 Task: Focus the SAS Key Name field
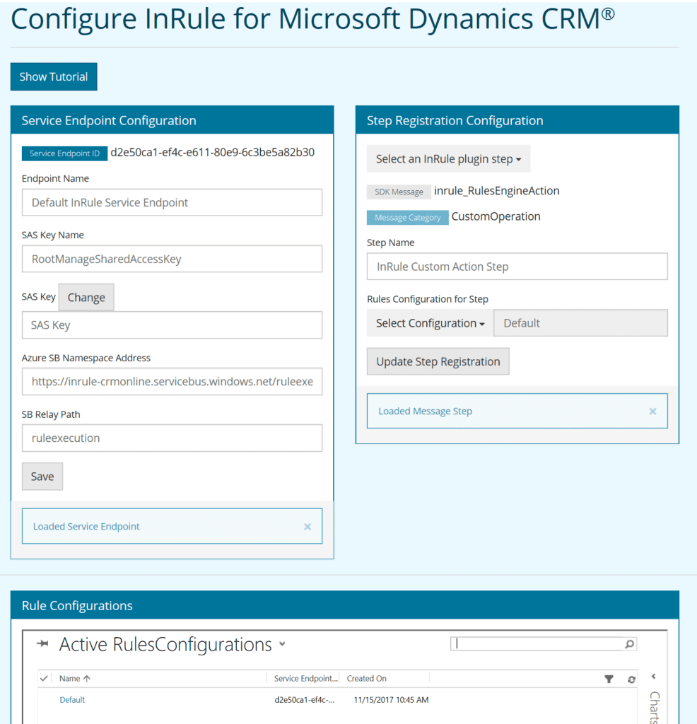point(172,259)
